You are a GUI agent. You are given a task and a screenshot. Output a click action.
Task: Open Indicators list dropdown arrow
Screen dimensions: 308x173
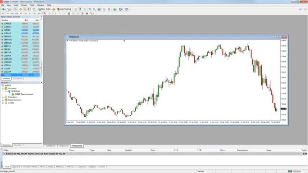click(117, 9)
